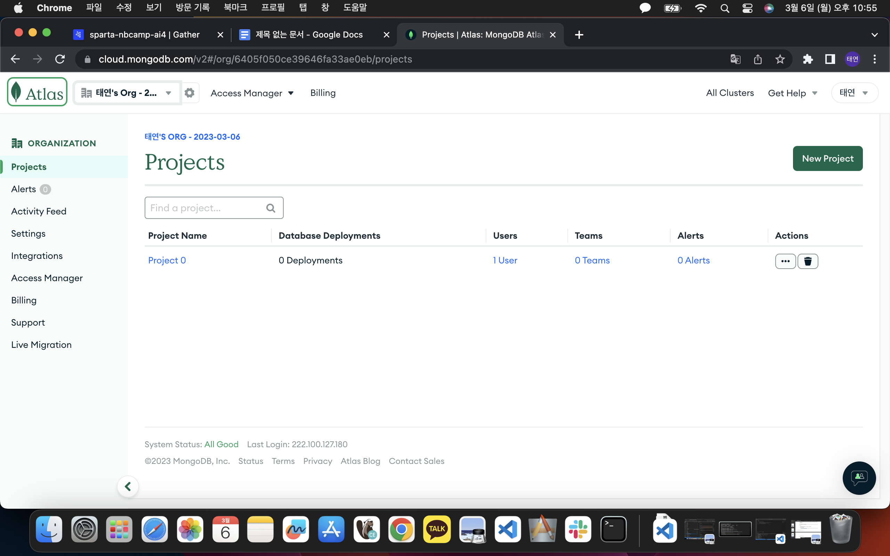Open Chrome 북마크 menu in menu bar
This screenshot has height=556, width=890.
click(235, 8)
